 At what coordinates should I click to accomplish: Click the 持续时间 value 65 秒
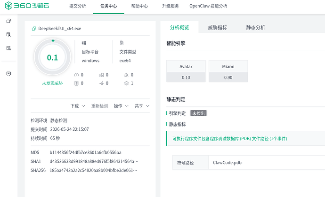55,138
